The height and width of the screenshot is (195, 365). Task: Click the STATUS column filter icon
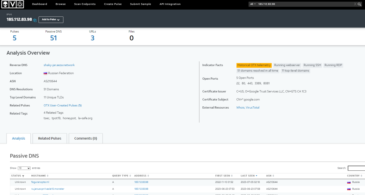23,176
